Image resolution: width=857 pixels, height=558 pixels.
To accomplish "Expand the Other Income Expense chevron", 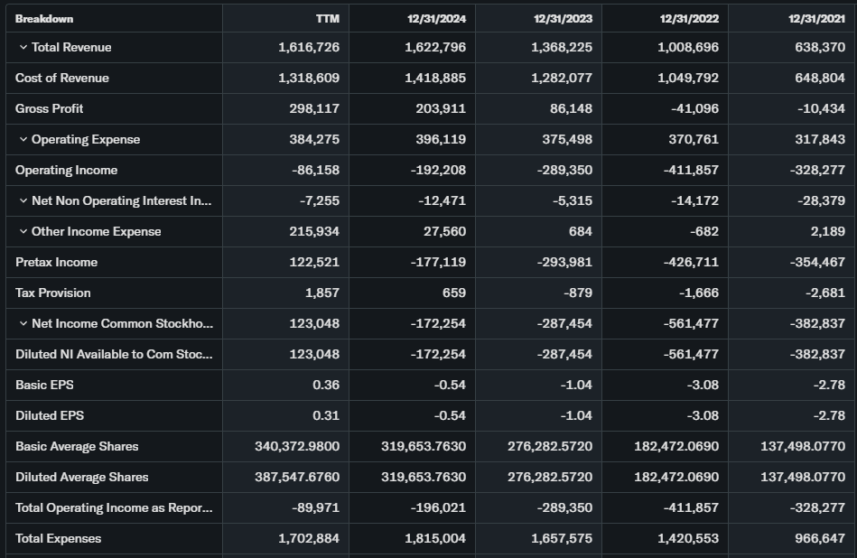I will point(23,232).
